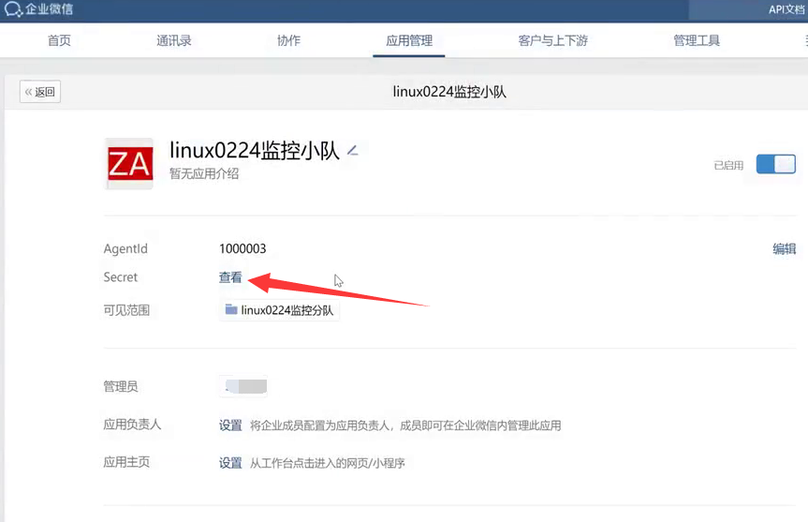This screenshot has height=522, width=808.
Task: Click the 返回 back button
Action: click(x=40, y=92)
